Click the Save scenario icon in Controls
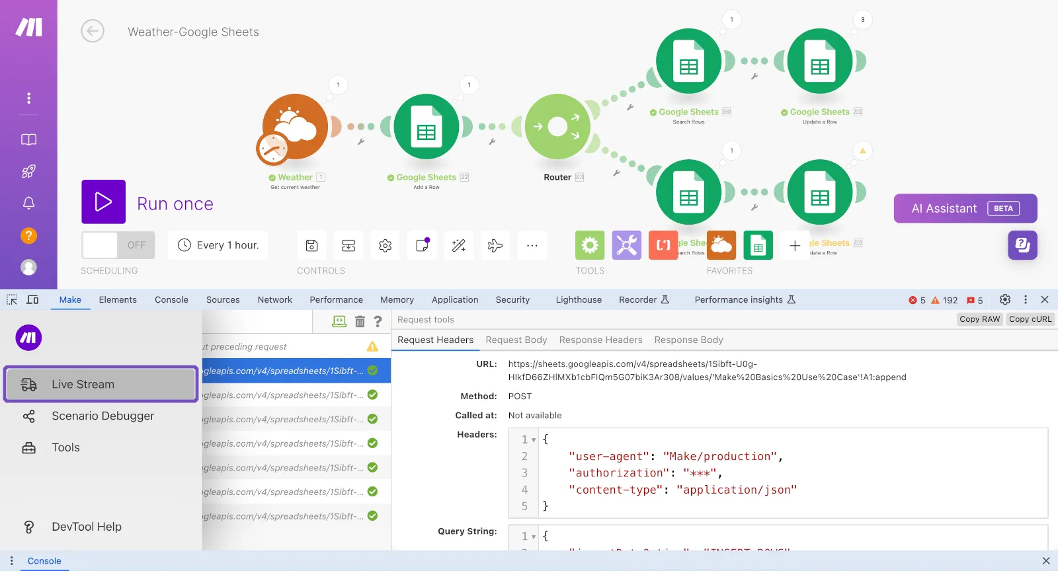The width and height of the screenshot is (1058, 571). pyautogui.click(x=311, y=246)
